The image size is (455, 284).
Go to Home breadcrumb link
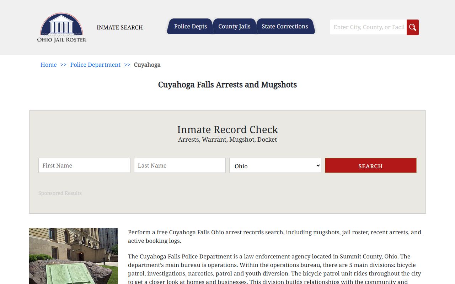coord(49,65)
